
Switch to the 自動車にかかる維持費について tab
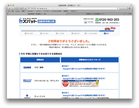[x=95, y=14]
